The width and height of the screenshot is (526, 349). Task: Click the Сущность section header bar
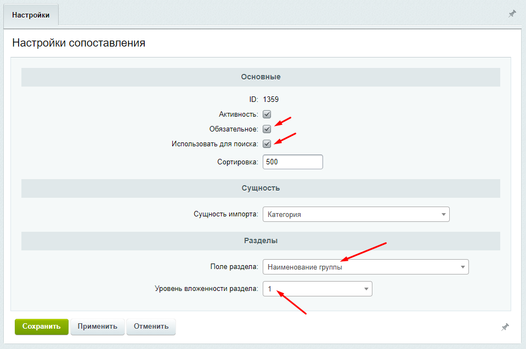point(261,188)
